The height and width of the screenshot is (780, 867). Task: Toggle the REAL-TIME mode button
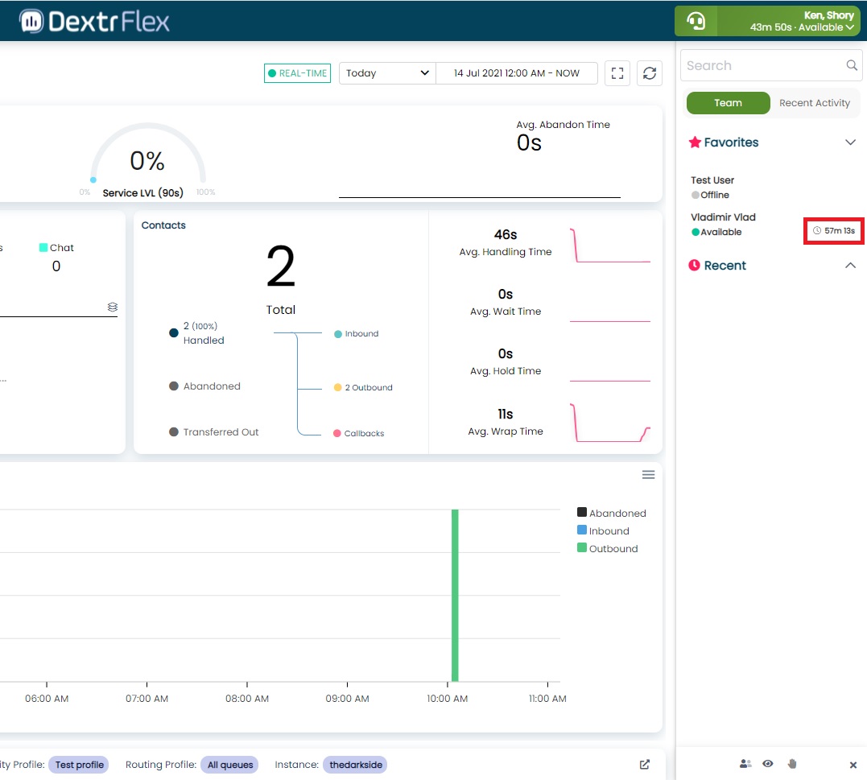point(298,73)
